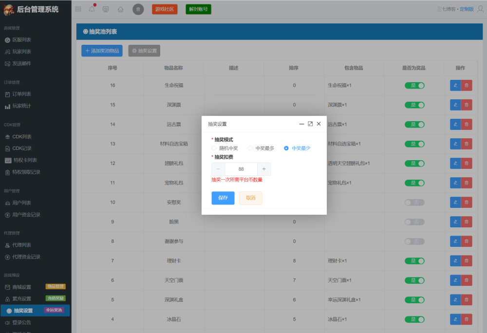Click the 抽奖扣费 number input field
The height and width of the screenshot is (333, 487).
click(241, 169)
